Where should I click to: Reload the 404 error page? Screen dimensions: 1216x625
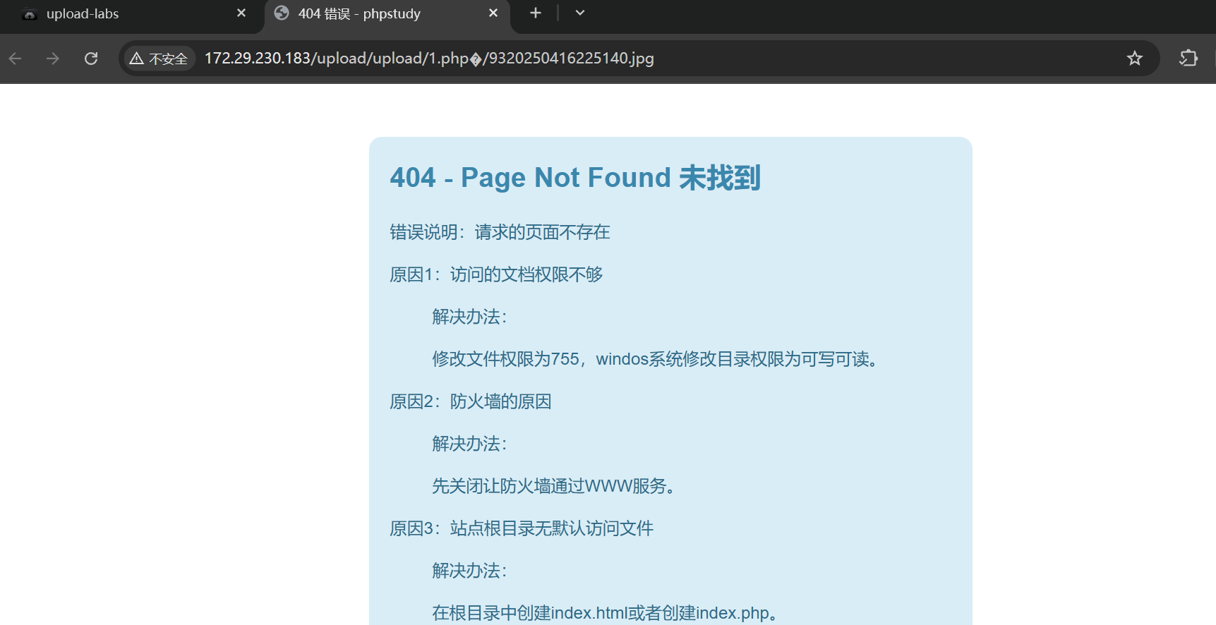(x=91, y=59)
